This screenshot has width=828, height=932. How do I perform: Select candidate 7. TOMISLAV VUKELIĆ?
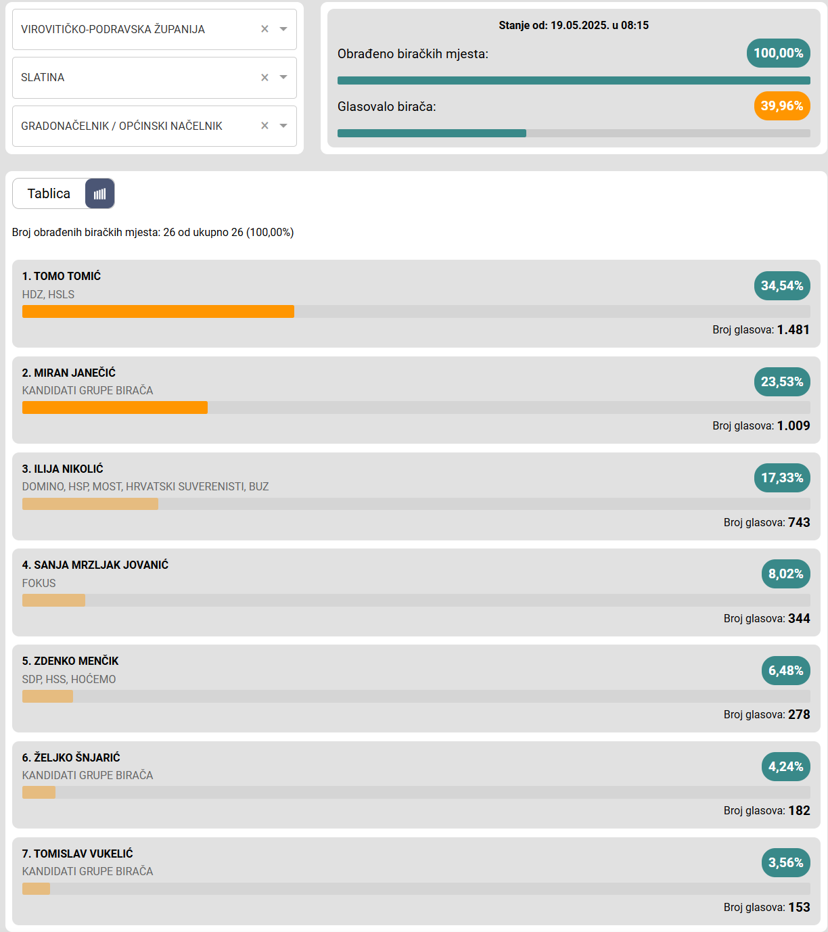coord(78,854)
